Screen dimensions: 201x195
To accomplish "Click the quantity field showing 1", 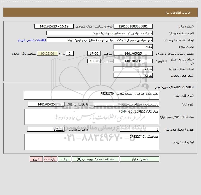I will point(139,130).
